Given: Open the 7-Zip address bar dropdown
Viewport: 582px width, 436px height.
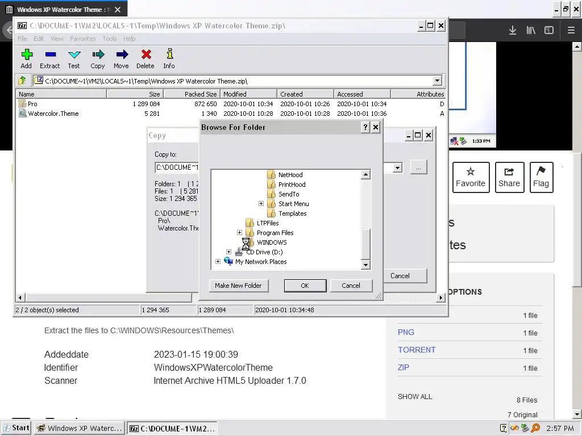Looking at the screenshot, I should pyautogui.click(x=437, y=81).
